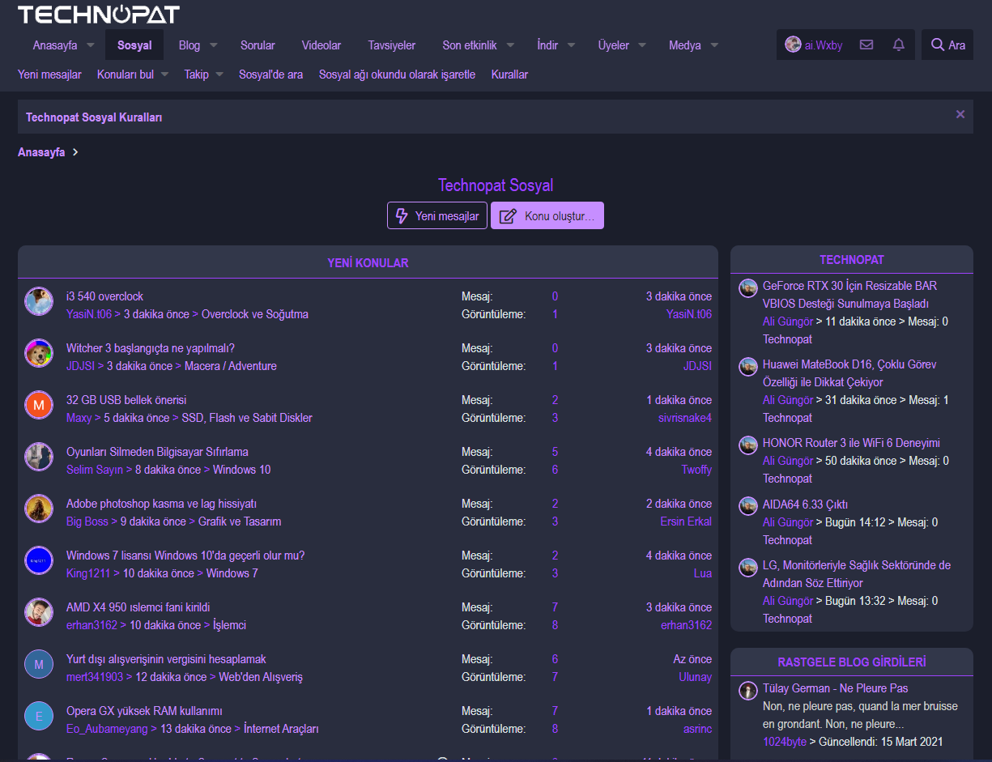This screenshot has height=762, width=992.
Task: Click King1211's avatar on Windows 7 lisansı thread
Action: pos(39,560)
